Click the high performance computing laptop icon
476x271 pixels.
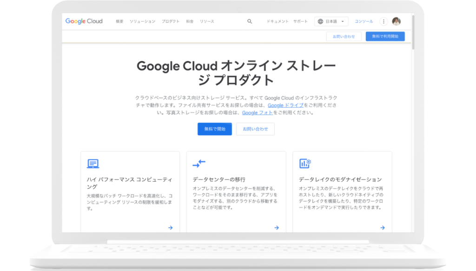[x=93, y=164]
